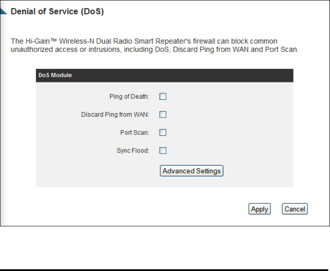Toggle the Port Scan checkbox
This screenshot has width=330, height=271.
[x=163, y=133]
